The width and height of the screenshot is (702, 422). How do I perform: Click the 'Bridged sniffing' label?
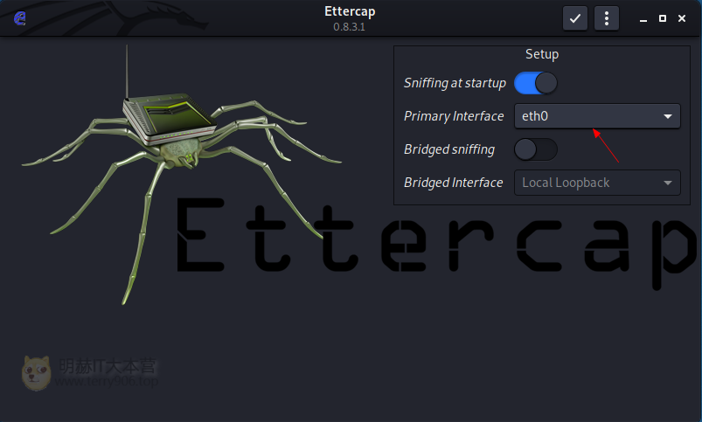coord(449,149)
